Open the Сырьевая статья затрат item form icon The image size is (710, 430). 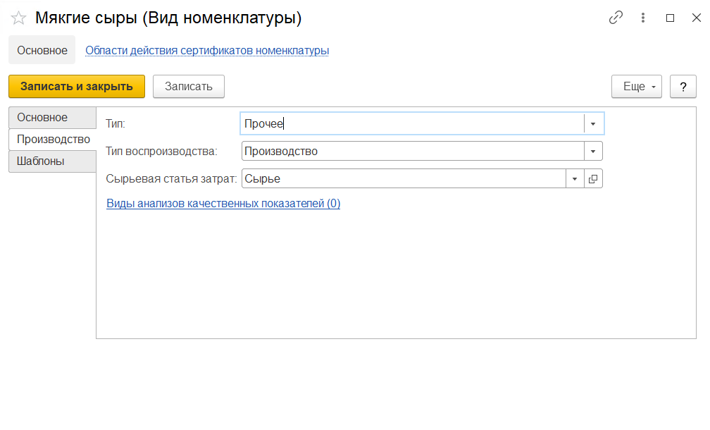tap(593, 179)
